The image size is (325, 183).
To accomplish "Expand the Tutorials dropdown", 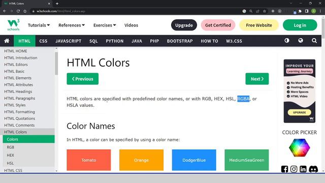I will pyautogui.click(x=39, y=25).
